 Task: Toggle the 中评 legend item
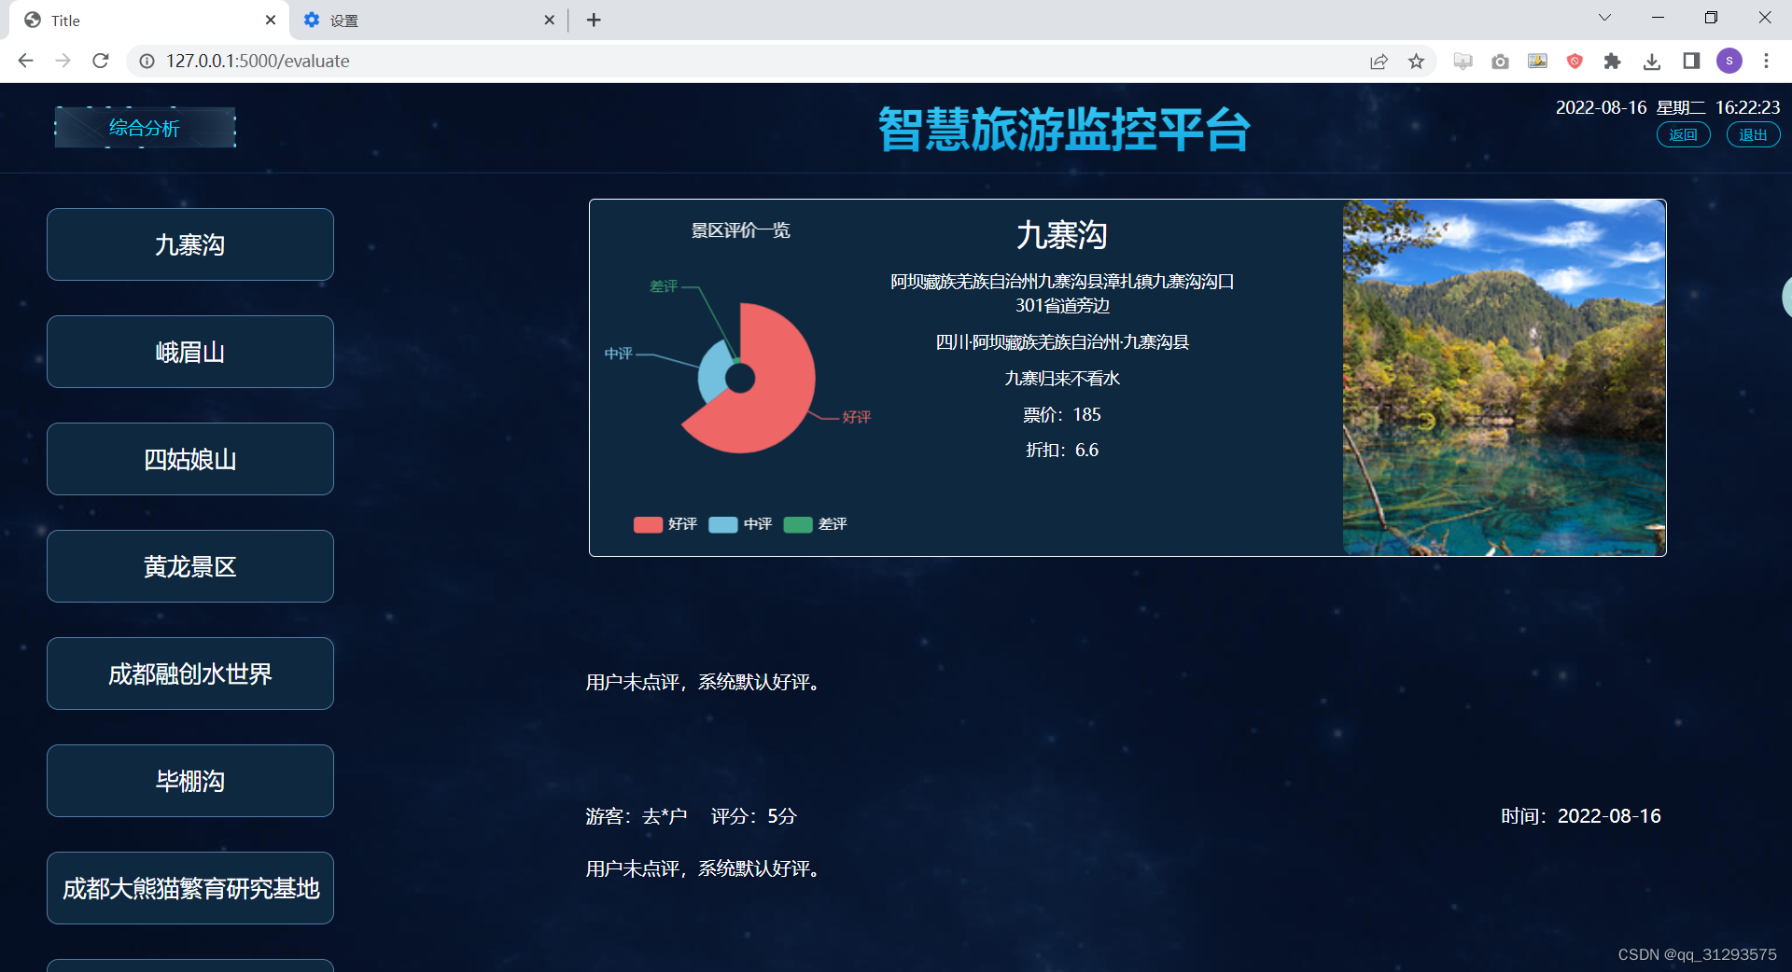[740, 524]
